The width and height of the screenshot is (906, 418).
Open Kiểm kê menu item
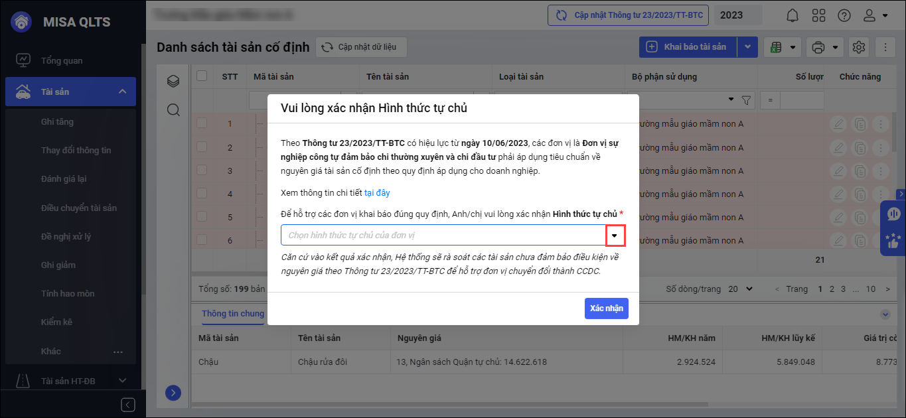click(56, 322)
